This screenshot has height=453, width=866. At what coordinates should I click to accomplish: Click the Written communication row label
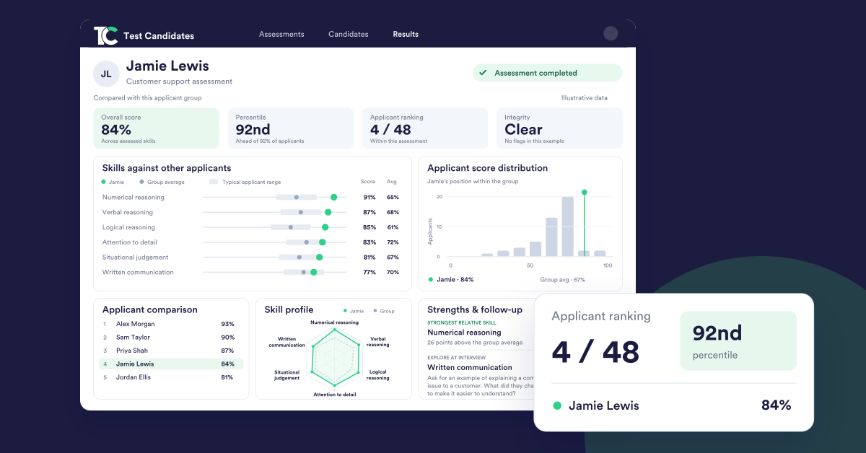point(138,272)
